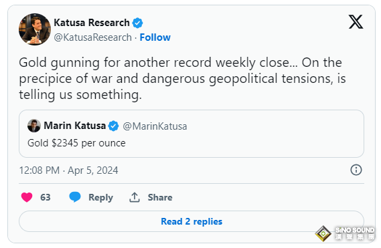Click the 63 likes count
381x248 pixels.
46,197
